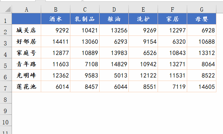This screenshot has height=134, width=223.
Task: Click the 粮油 header cell
Action: tap(114, 19)
